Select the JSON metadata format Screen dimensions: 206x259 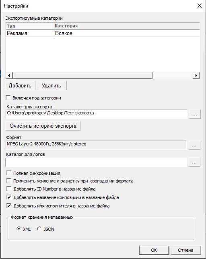point(39,229)
